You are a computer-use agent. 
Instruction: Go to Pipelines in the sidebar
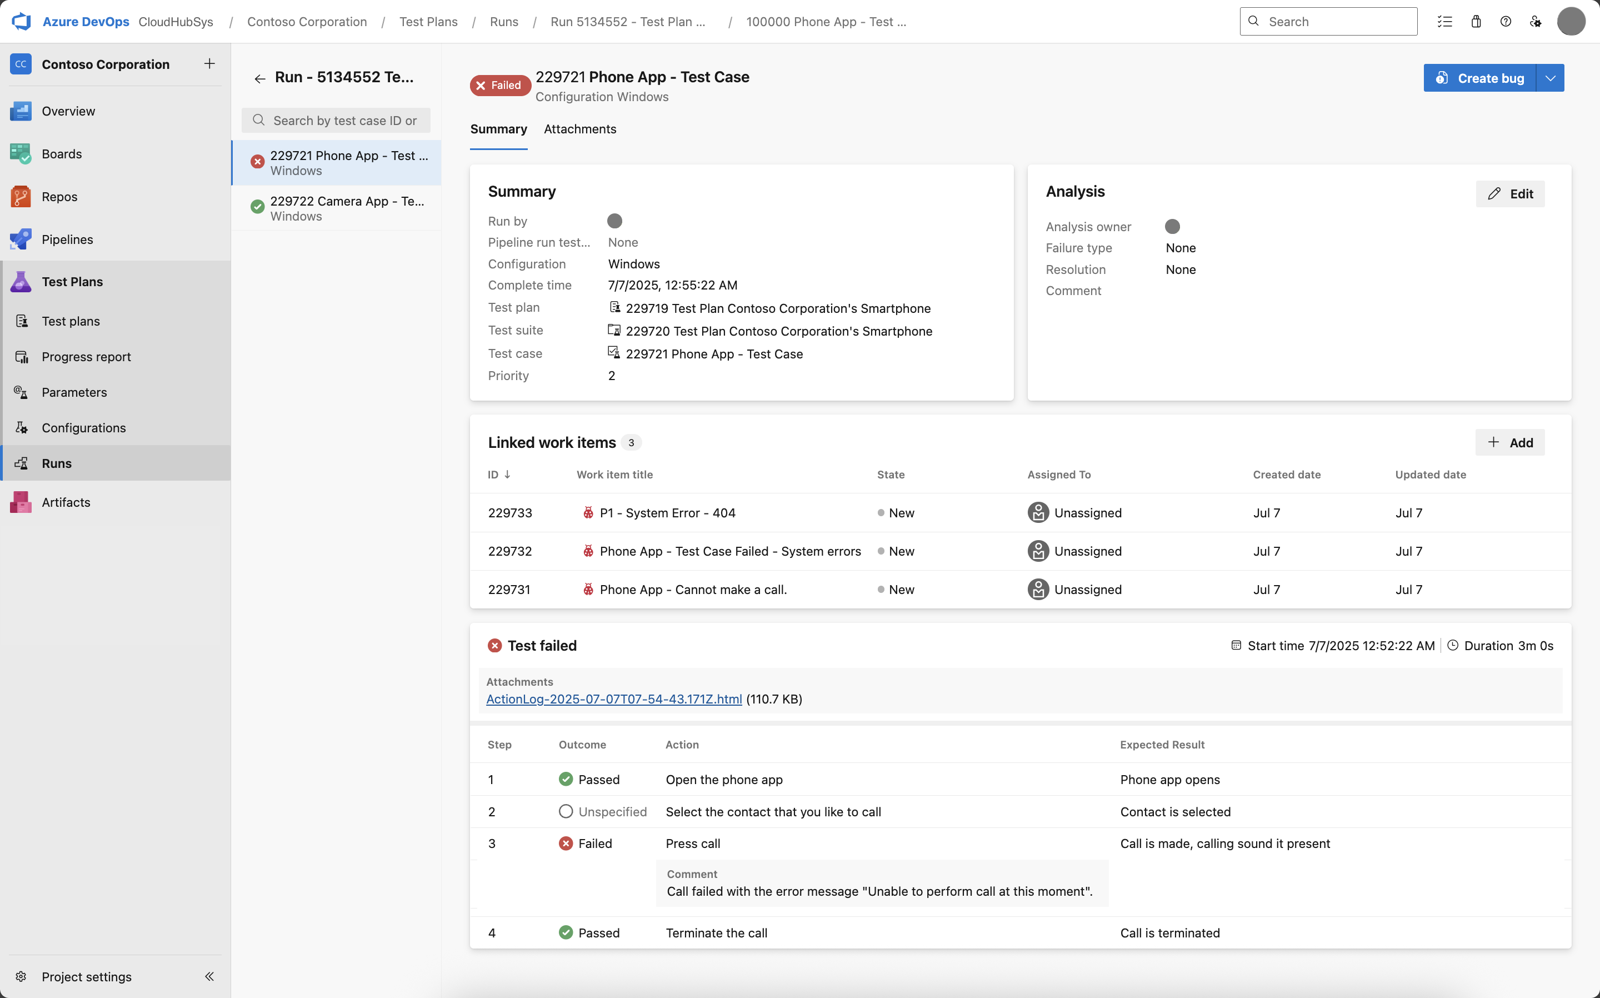tap(67, 239)
